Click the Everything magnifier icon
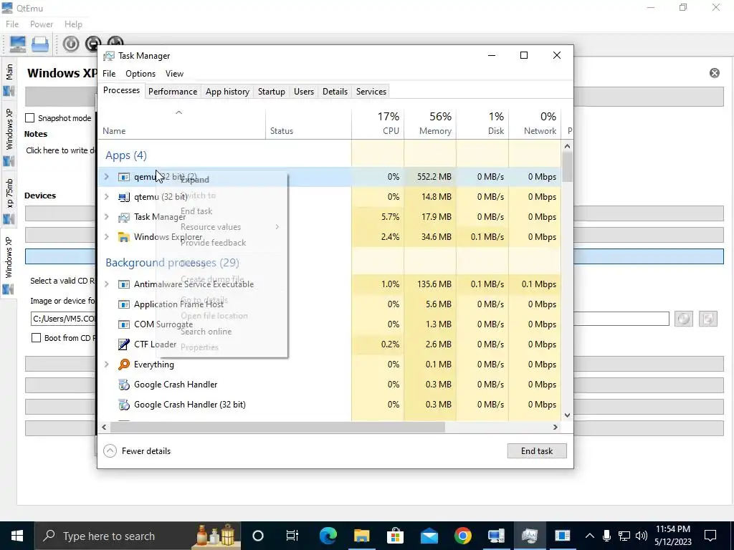 [123, 365]
